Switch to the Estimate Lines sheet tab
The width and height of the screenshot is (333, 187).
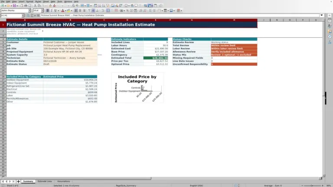click(45, 181)
